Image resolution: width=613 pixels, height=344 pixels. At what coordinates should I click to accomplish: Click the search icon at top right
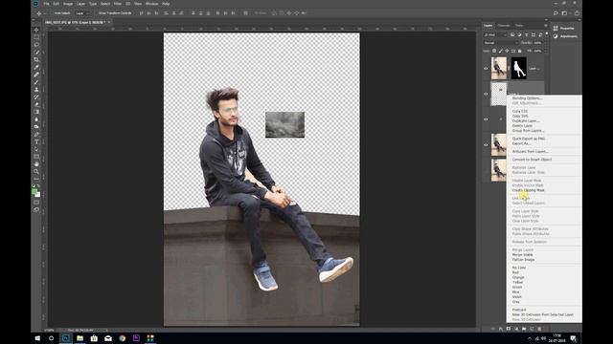(x=556, y=13)
